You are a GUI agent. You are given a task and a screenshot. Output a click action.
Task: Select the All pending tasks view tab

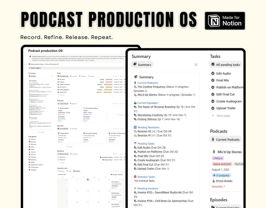click(225, 65)
